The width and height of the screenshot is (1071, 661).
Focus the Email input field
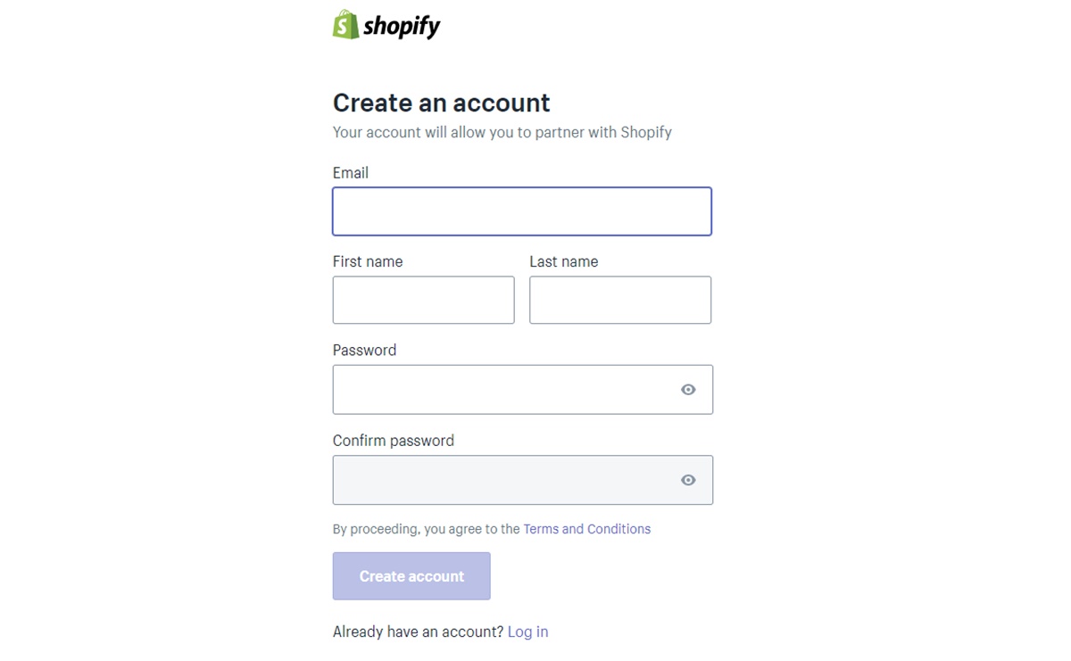(522, 211)
